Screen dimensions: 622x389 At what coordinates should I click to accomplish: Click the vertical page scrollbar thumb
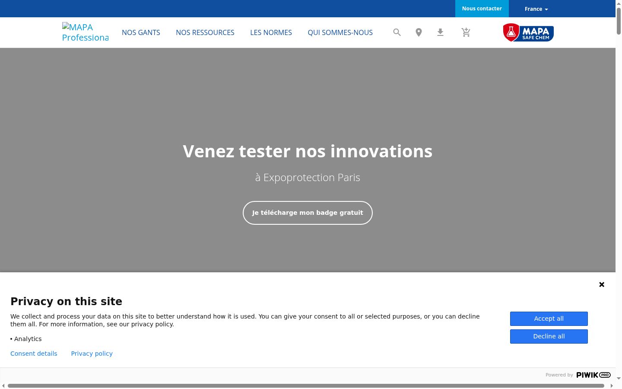(619, 20)
